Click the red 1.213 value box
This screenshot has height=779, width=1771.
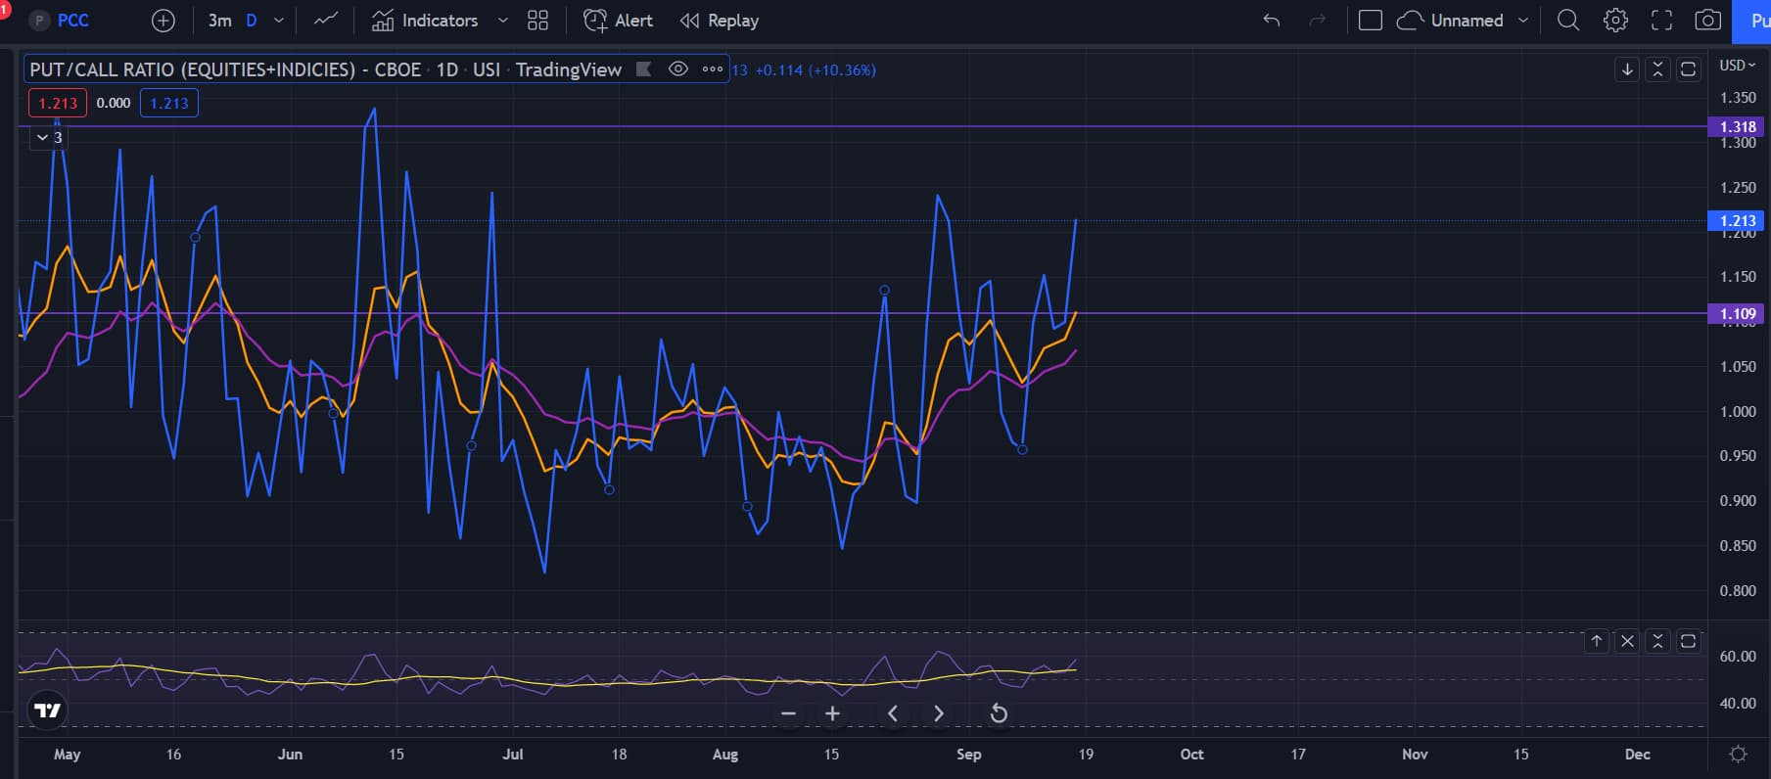(58, 103)
